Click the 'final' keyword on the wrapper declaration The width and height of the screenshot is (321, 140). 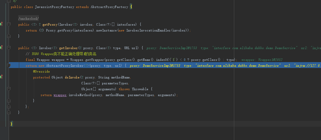coord(30,60)
